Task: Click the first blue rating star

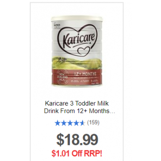Action: [57, 123]
